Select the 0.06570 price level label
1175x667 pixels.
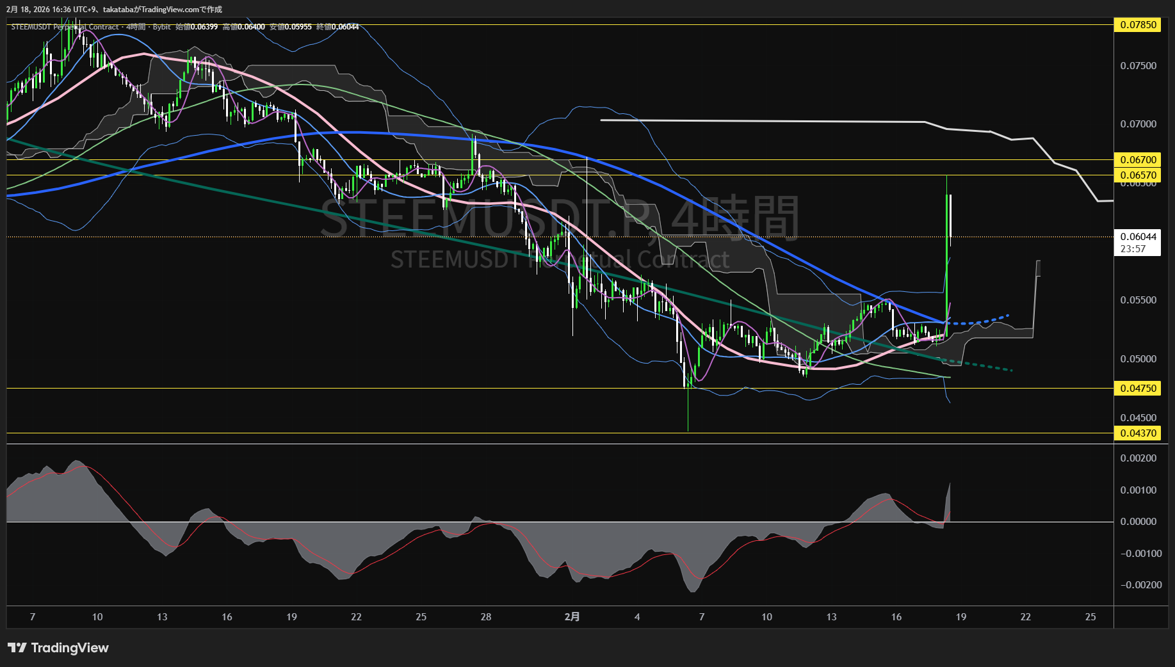[x=1137, y=175]
